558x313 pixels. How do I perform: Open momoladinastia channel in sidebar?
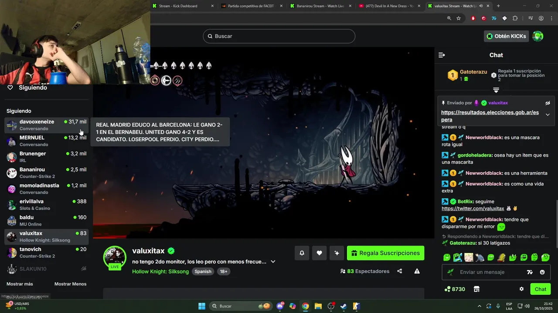[47, 189]
